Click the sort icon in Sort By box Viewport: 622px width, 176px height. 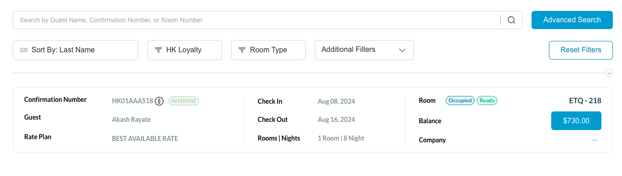pyautogui.click(x=24, y=50)
